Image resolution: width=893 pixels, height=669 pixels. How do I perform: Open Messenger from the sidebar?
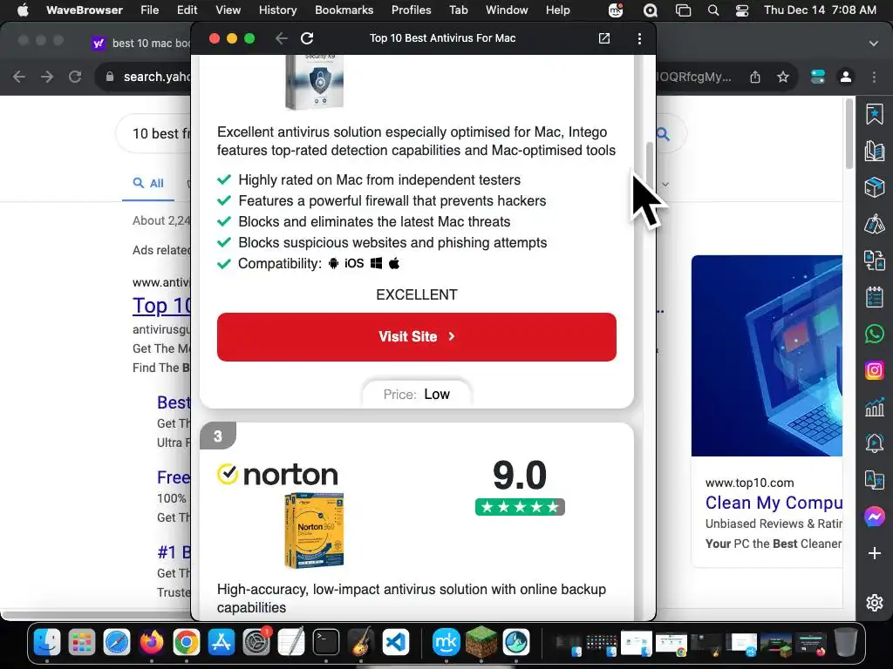pos(874,517)
